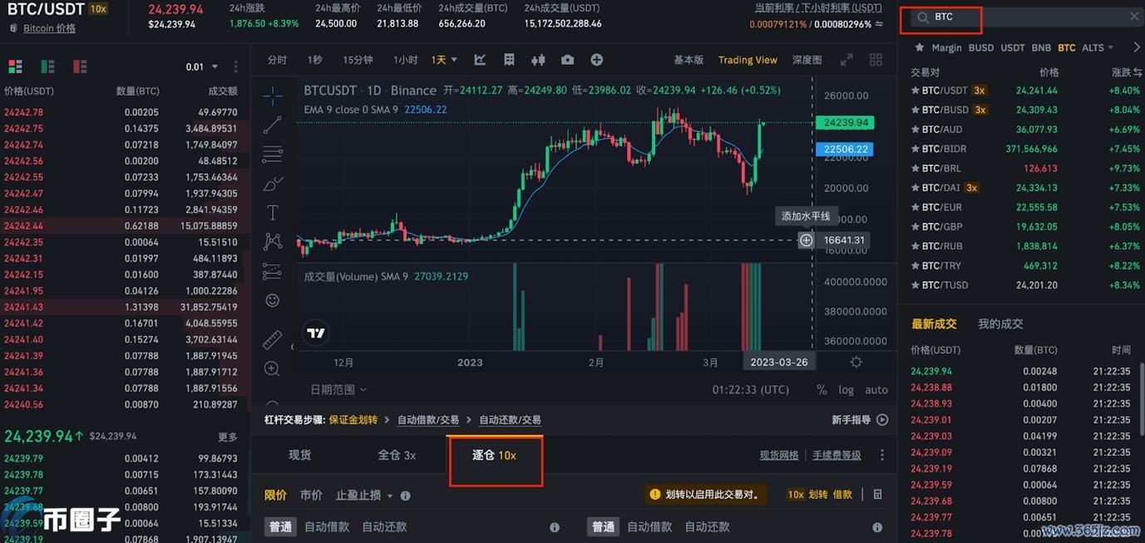The width and height of the screenshot is (1145, 543).
Task: Show the combined buy and sell order book
Action: (15, 67)
